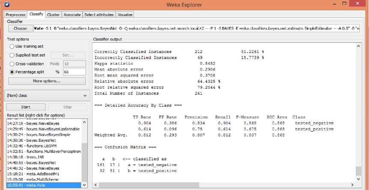The width and height of the screenshot is (369, 190).
Task: Enable the Cross-validation test option
Action: point(12,64)
